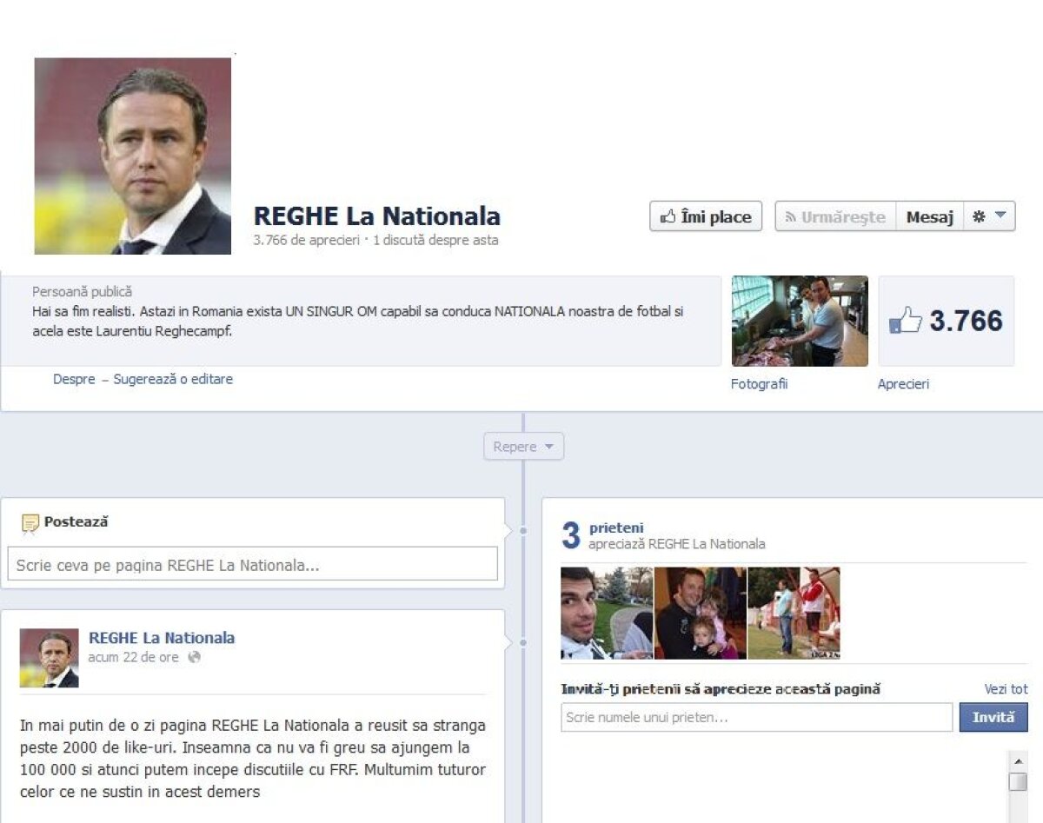Click the page avatar icon on the recent post
Screen dimensions: 1043x823
[49, 658]
